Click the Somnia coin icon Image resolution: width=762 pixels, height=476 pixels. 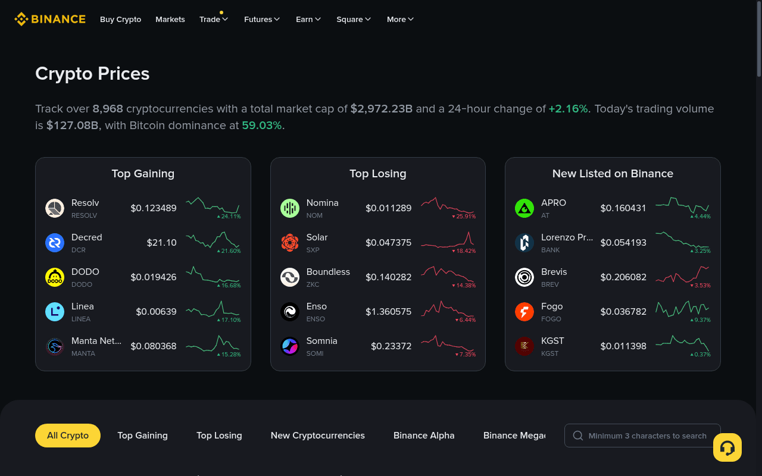click(290, 346)
